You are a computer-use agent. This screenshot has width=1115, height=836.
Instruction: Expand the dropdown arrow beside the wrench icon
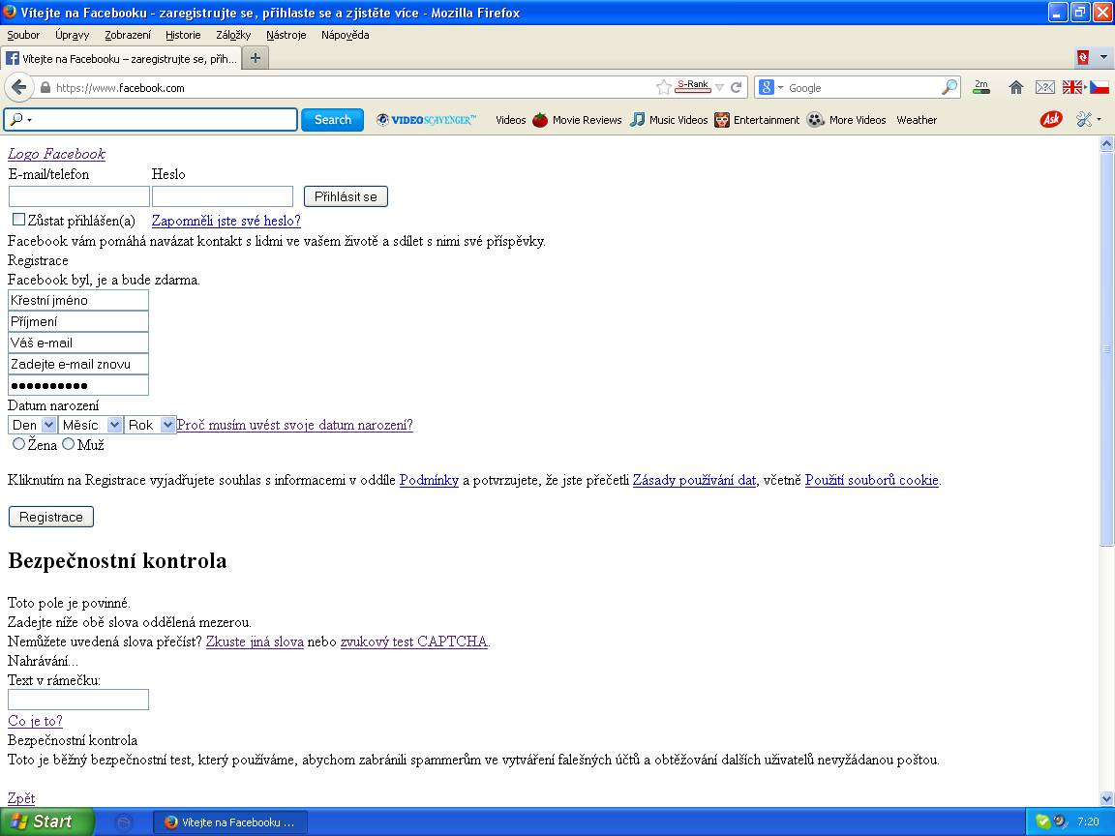pos(1100,119)
